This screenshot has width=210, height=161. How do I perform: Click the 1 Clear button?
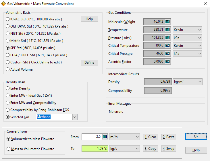(151, 137)
